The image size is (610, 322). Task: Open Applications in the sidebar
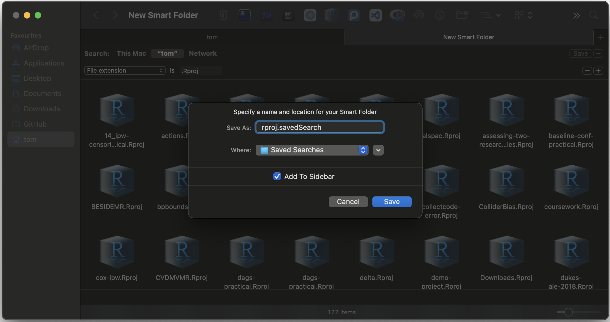tap(41, 63)
